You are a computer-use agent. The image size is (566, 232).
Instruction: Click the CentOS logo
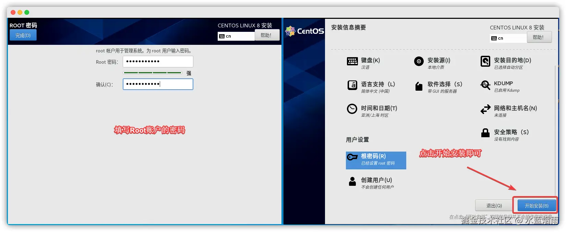(x=304, y=31)
